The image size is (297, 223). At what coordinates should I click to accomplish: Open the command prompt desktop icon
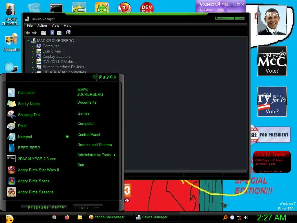[56, 8]
